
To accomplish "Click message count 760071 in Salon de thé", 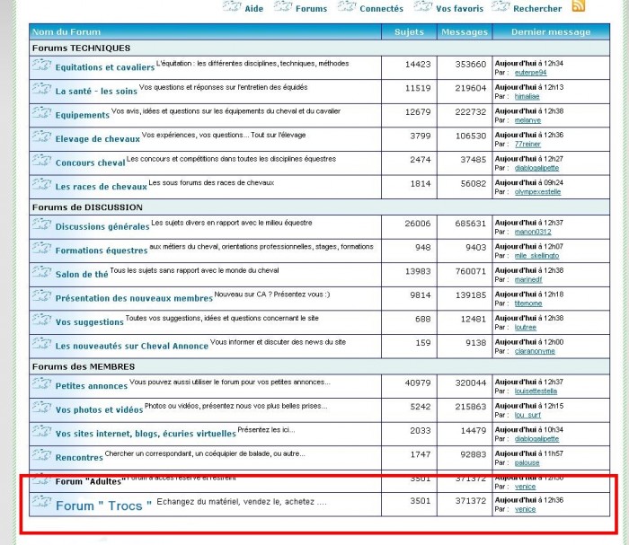I will (470, 271).
